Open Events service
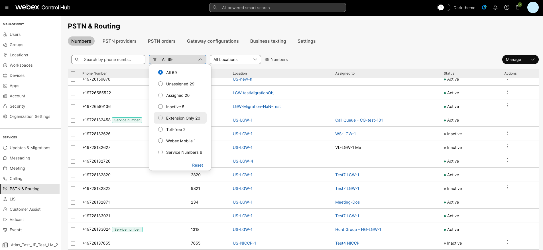The height and width of the screenshot is (250, 543). pyautogui.click(x=16, y=230)
